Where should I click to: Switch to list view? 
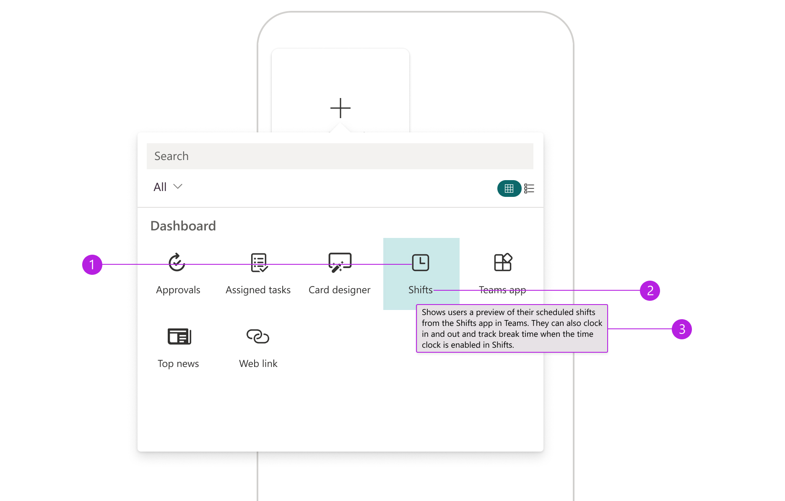click(x=529, y=189)
